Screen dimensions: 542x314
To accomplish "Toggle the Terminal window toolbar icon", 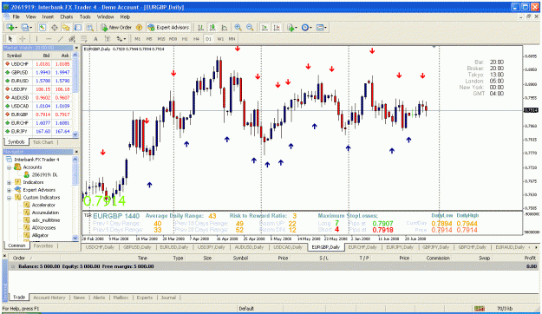I will coord(78,27).
